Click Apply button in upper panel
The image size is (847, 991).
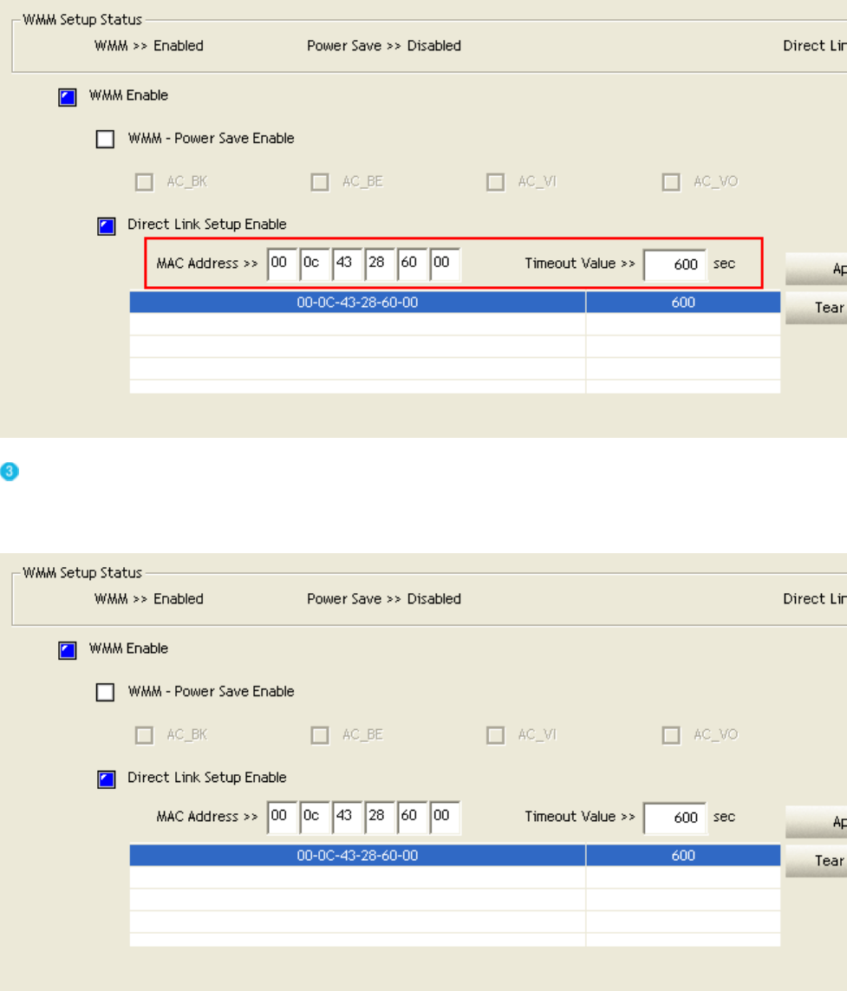coord(816,270)
